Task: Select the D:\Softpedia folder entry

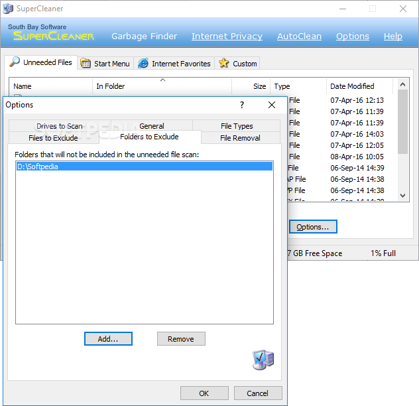Action: [145, 167]
